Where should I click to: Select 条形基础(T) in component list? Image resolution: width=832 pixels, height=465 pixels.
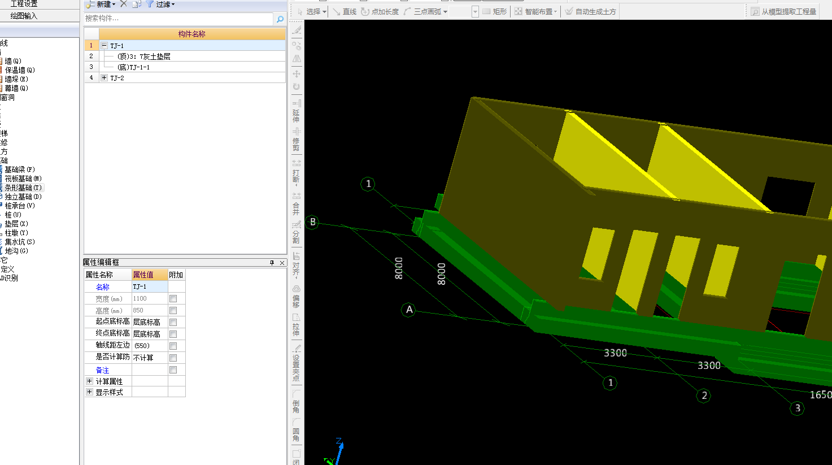(x=23, y=188)
